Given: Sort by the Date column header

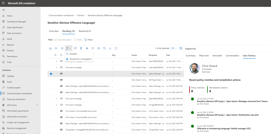Looking at the screenshot, I should pyautogui.click(x=168, y=55).
